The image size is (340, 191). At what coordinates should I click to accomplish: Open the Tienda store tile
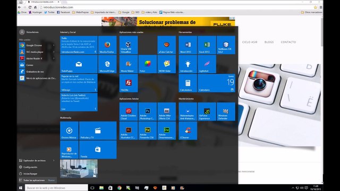98,150
